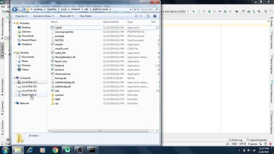Open OBS Studio from taskbar
The image size is (274, 154).
point(80,150)
